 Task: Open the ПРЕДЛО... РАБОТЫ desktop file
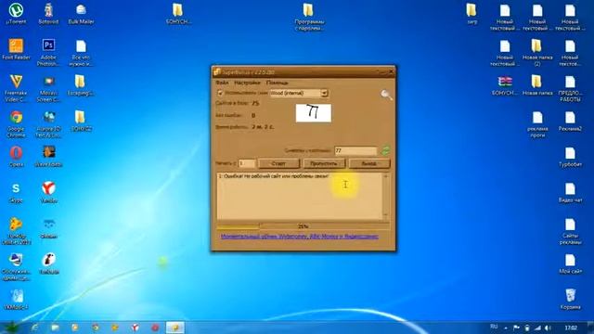pyautogui.click(x=570, y=88)
